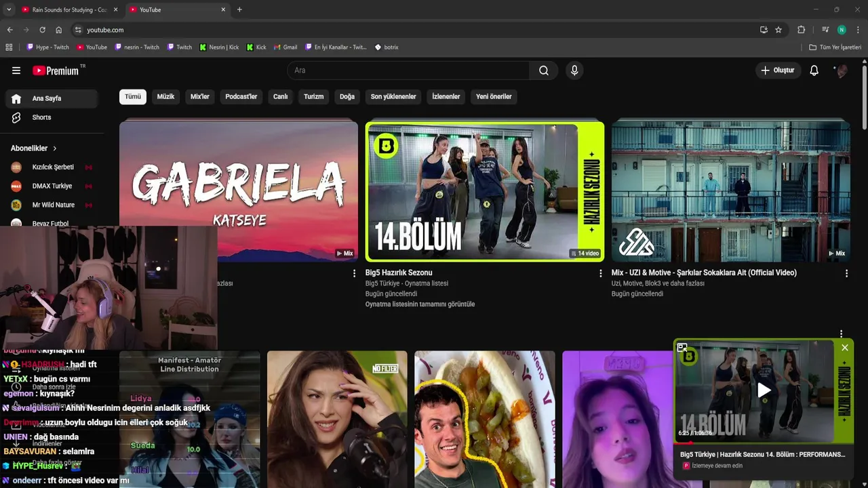Open the tab search dropdown arrow
The height and width of the screenshot is (488, 868).
coord(8,9)
